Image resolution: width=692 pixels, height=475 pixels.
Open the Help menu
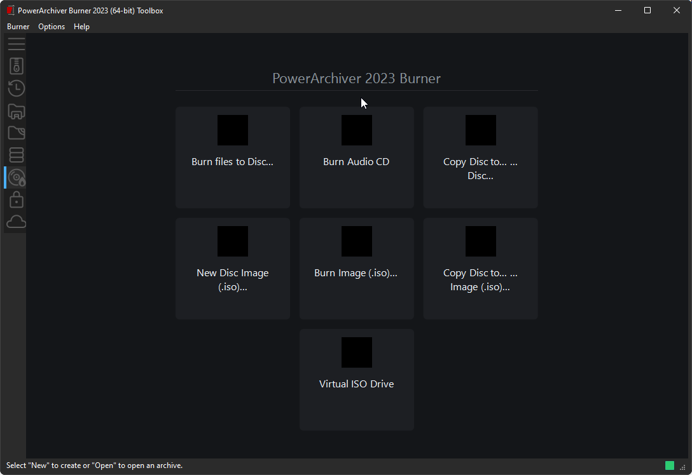point(81,27)
